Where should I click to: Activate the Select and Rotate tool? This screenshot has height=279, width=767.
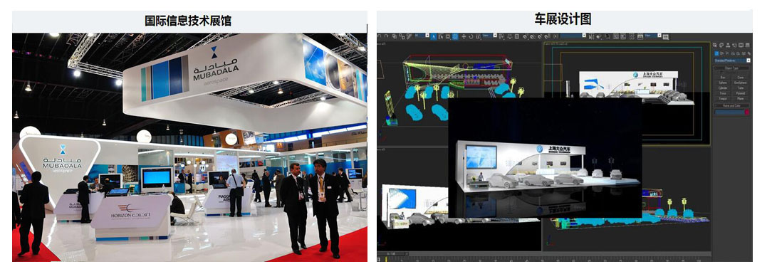click(471, 36)
